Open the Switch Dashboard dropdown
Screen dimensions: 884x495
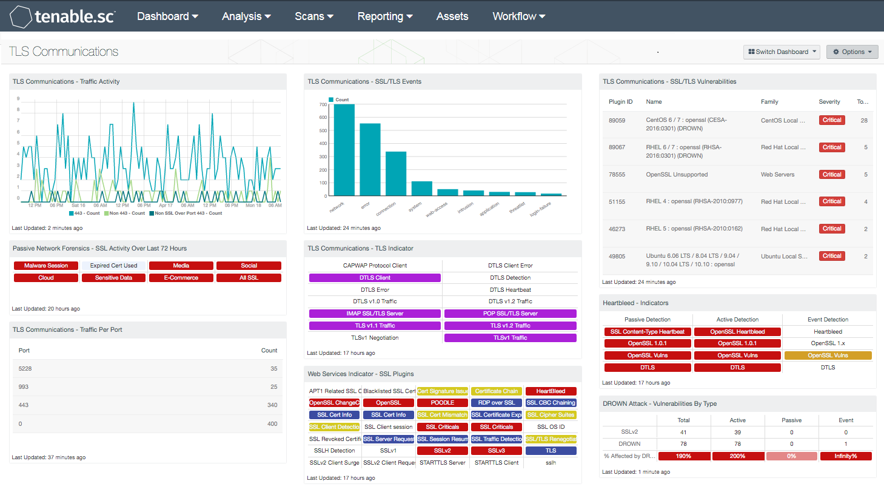(782, 52)
